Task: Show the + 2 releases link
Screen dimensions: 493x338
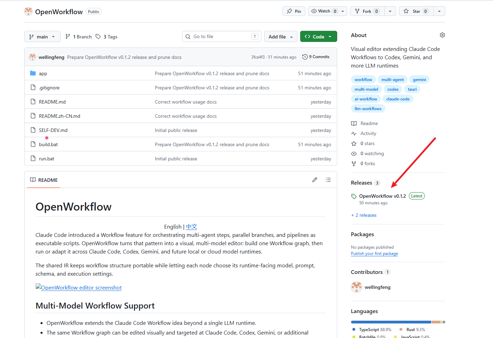Action: (x=364, y=215)
